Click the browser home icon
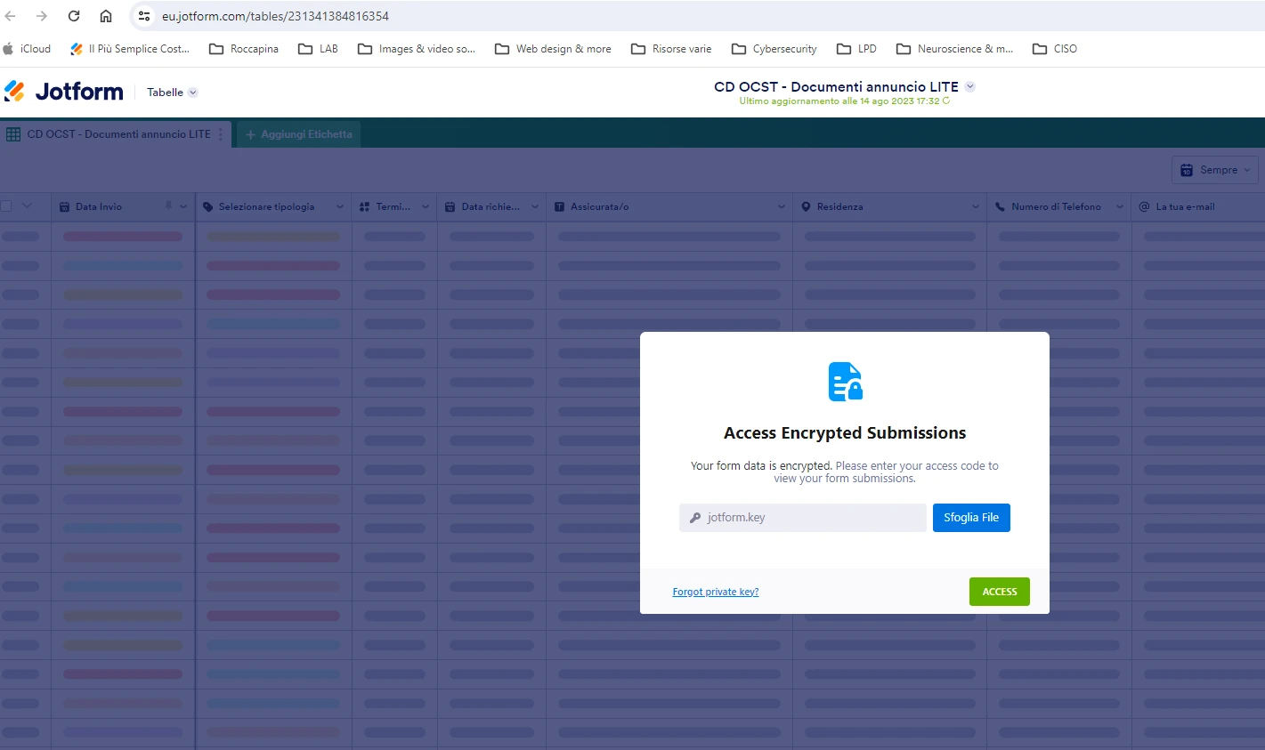Screen dimensions: 1265x750 [106, 15]
